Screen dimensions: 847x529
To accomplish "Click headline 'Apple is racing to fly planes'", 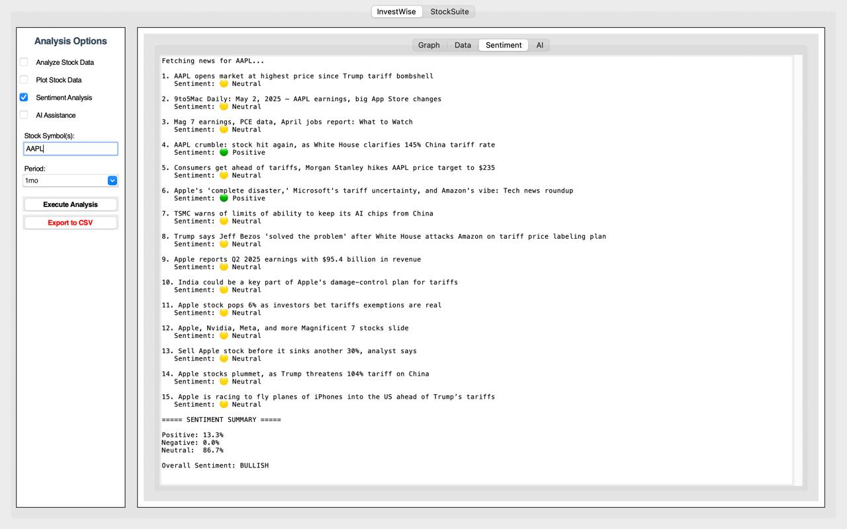I will [x=336, y=397].
